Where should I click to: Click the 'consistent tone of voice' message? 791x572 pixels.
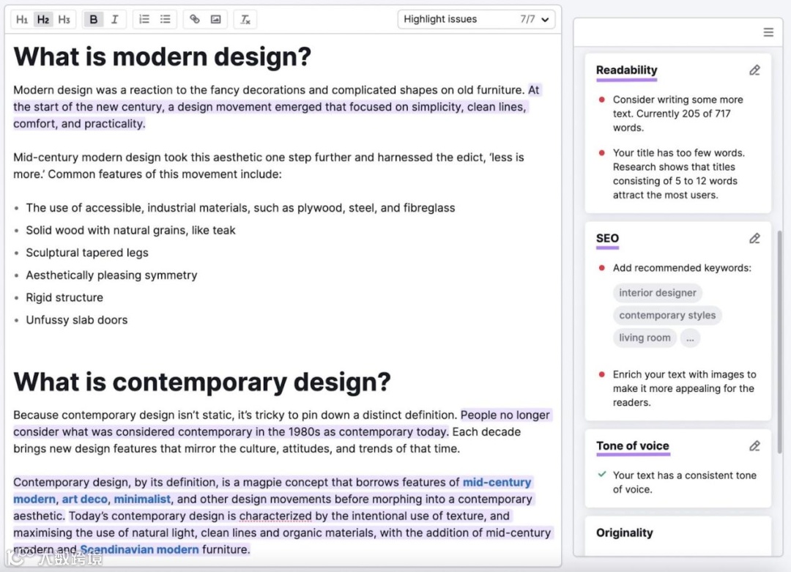coord(684,482)
